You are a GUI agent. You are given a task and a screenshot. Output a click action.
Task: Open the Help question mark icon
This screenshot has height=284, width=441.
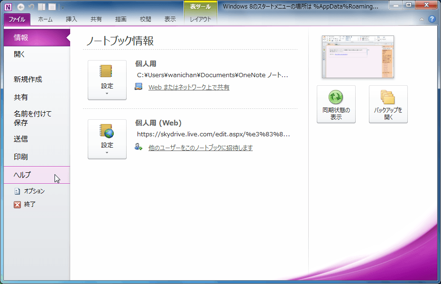coord(432,19)
